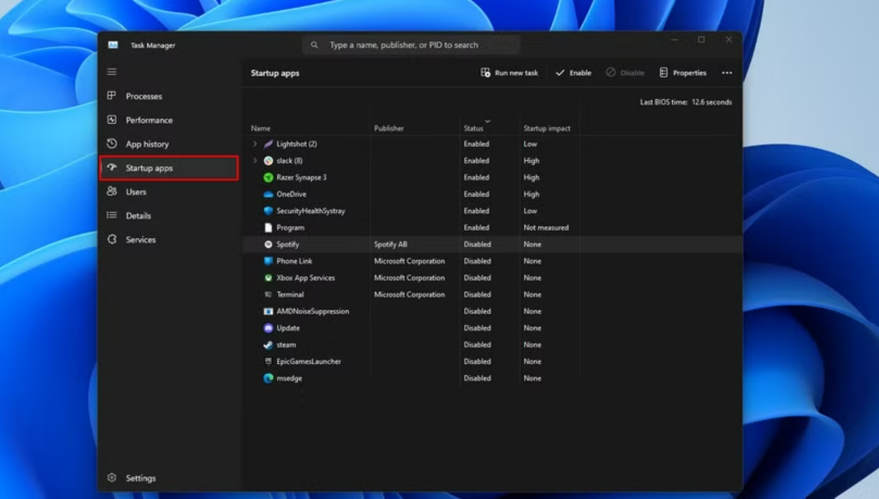Focus the name, publisher, or PID search box
Screen dimensions: 879x499
pos(411,45)
